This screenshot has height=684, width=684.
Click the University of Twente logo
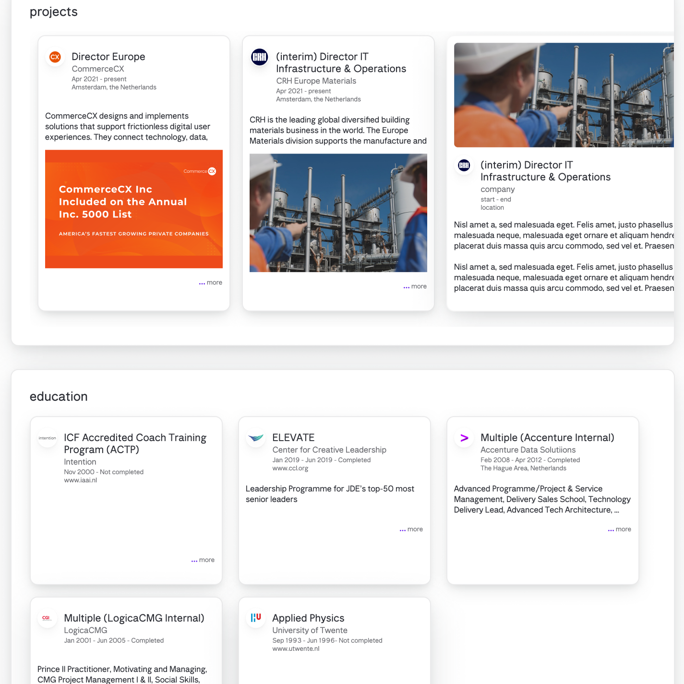(x=256, y=618)
